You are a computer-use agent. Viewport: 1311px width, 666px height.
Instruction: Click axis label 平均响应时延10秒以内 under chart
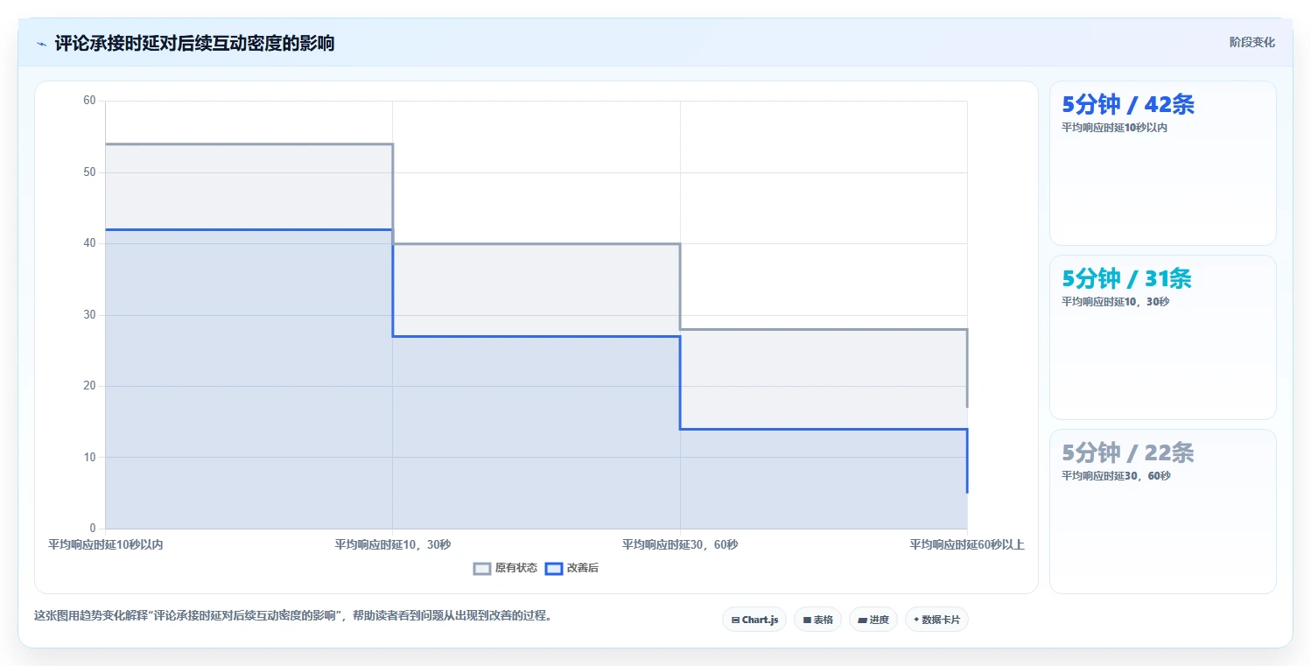coord(105,544)
